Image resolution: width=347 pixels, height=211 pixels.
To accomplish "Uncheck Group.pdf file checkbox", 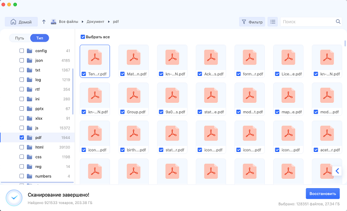I will click(122, 112).
